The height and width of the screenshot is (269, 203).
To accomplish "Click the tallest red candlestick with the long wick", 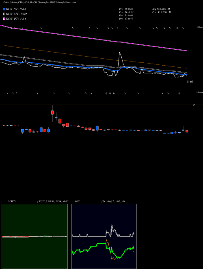I will (52, 112).
